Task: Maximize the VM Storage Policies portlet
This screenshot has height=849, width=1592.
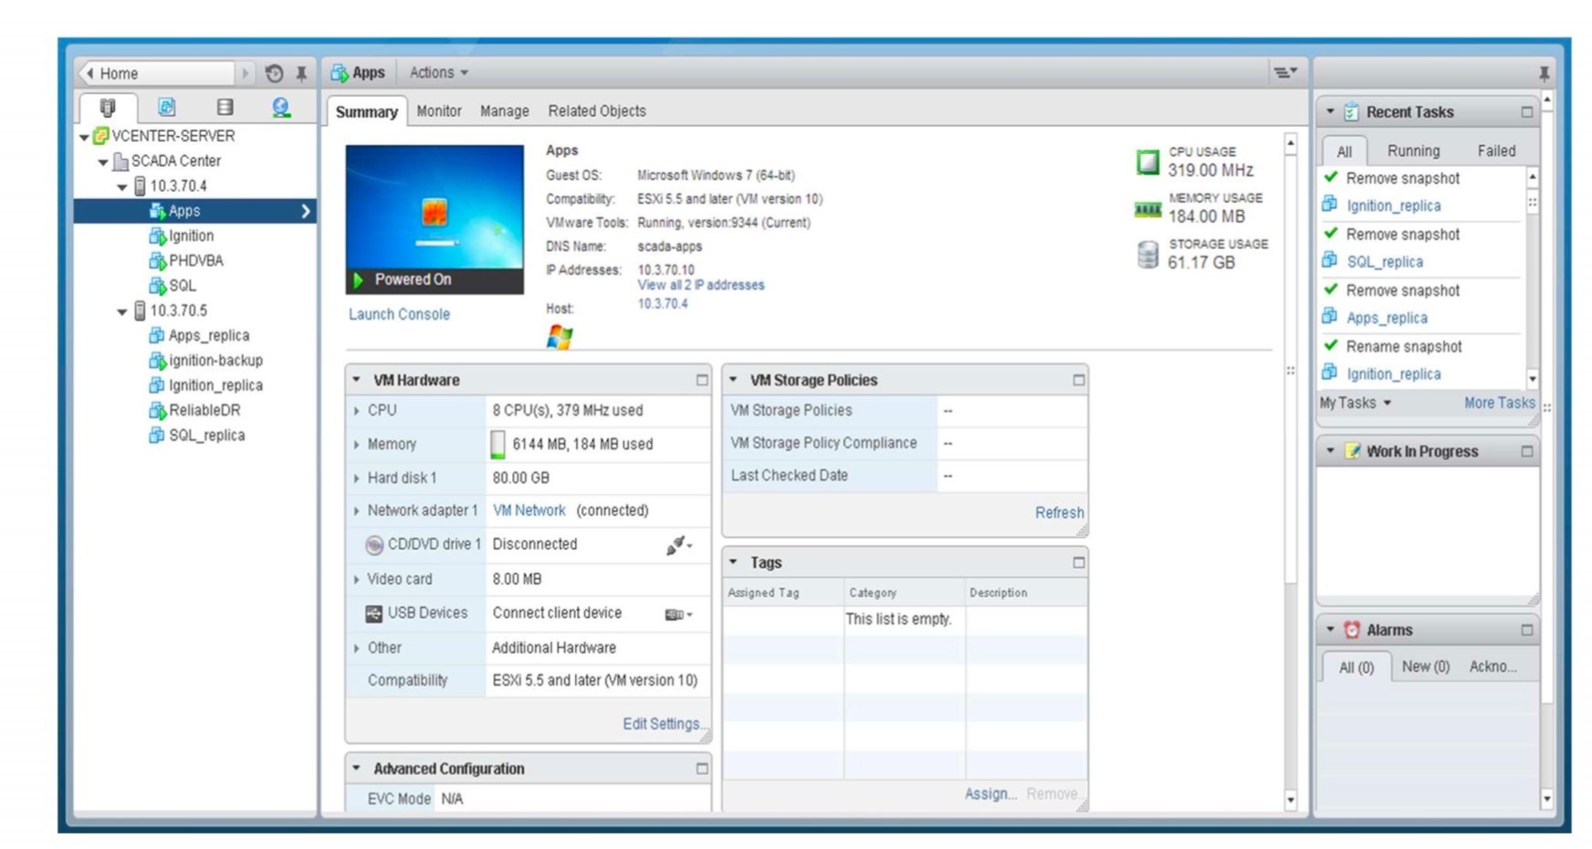Action: pyautogui.click(x=1078, y=380)
